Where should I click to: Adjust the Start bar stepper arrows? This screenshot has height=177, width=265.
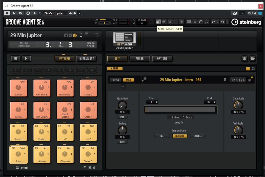tap(157, 102)
